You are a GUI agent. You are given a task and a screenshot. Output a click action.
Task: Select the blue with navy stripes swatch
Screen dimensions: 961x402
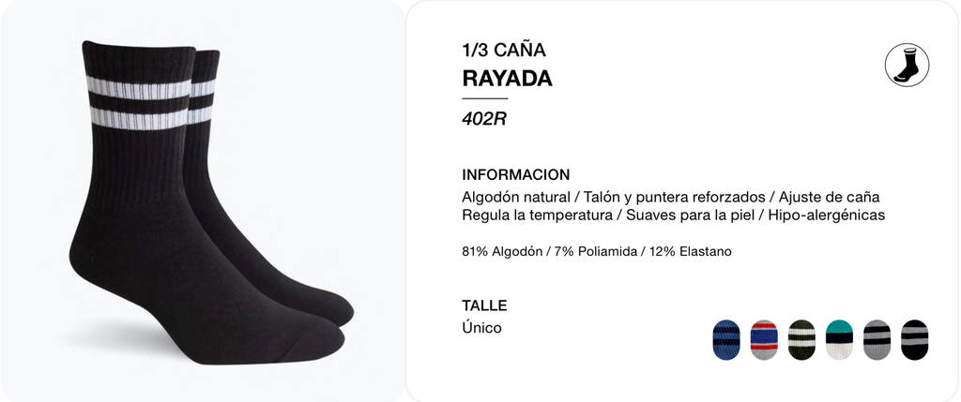pos(726,339)
